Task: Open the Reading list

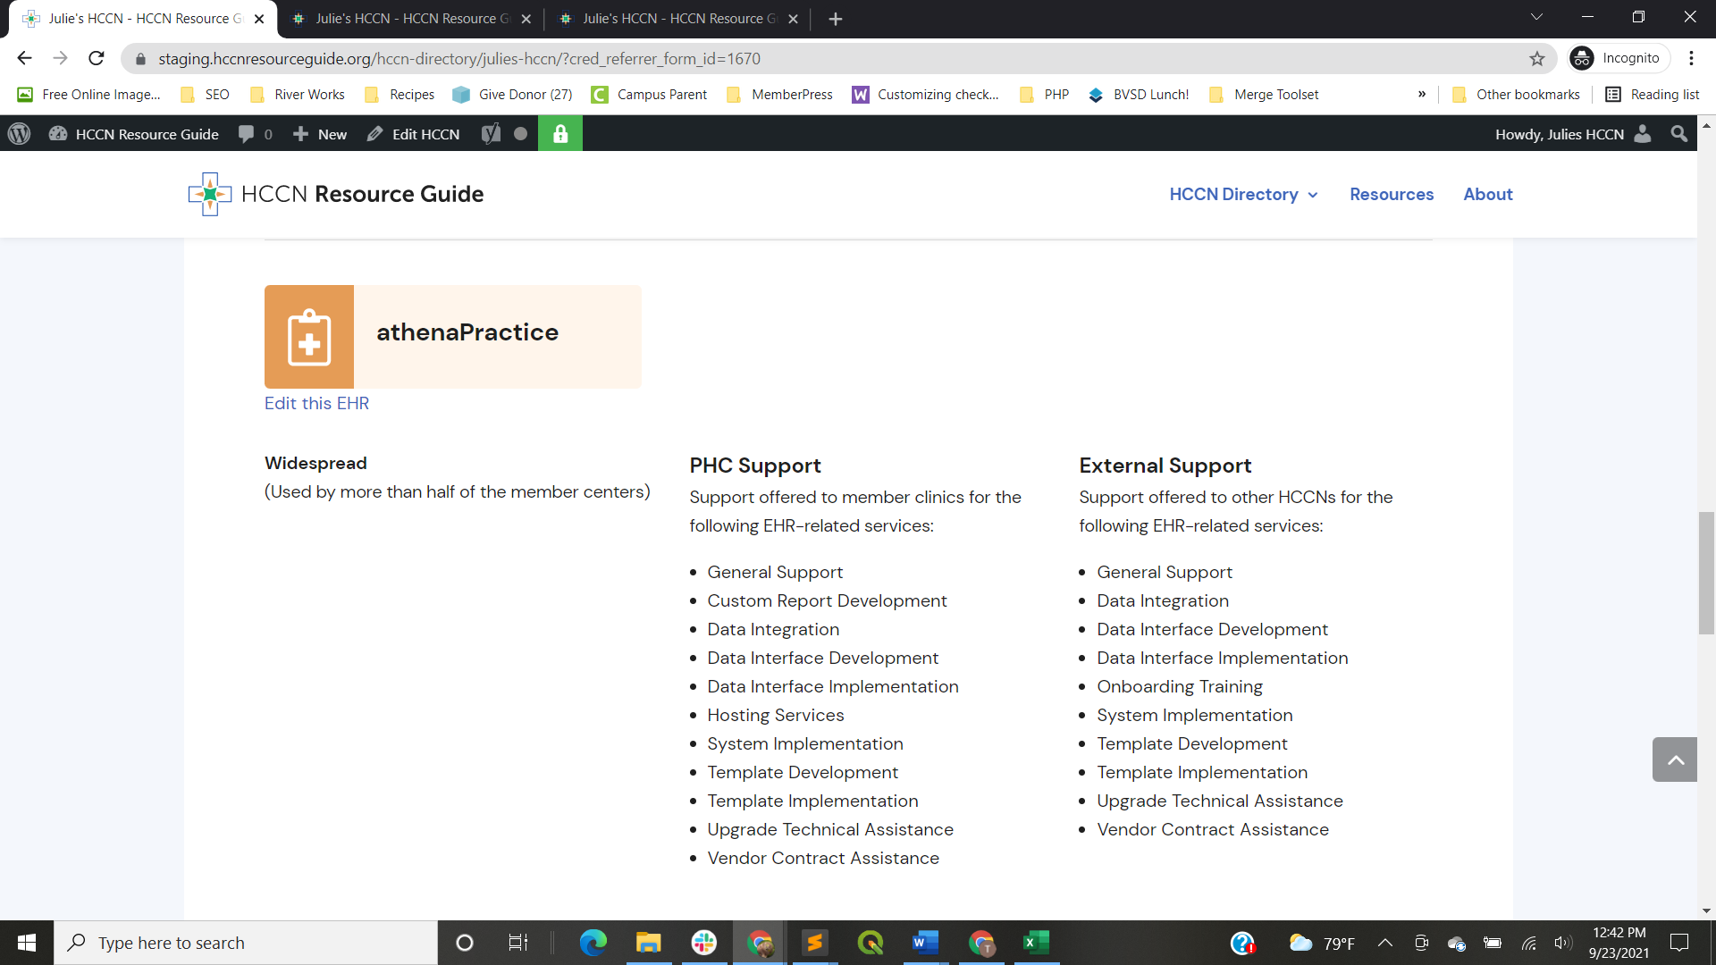Action: pyautogui.click(x=1653, y=95)
